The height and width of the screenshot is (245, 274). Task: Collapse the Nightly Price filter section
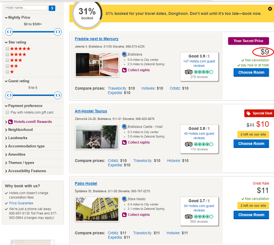tap(18, 18)
